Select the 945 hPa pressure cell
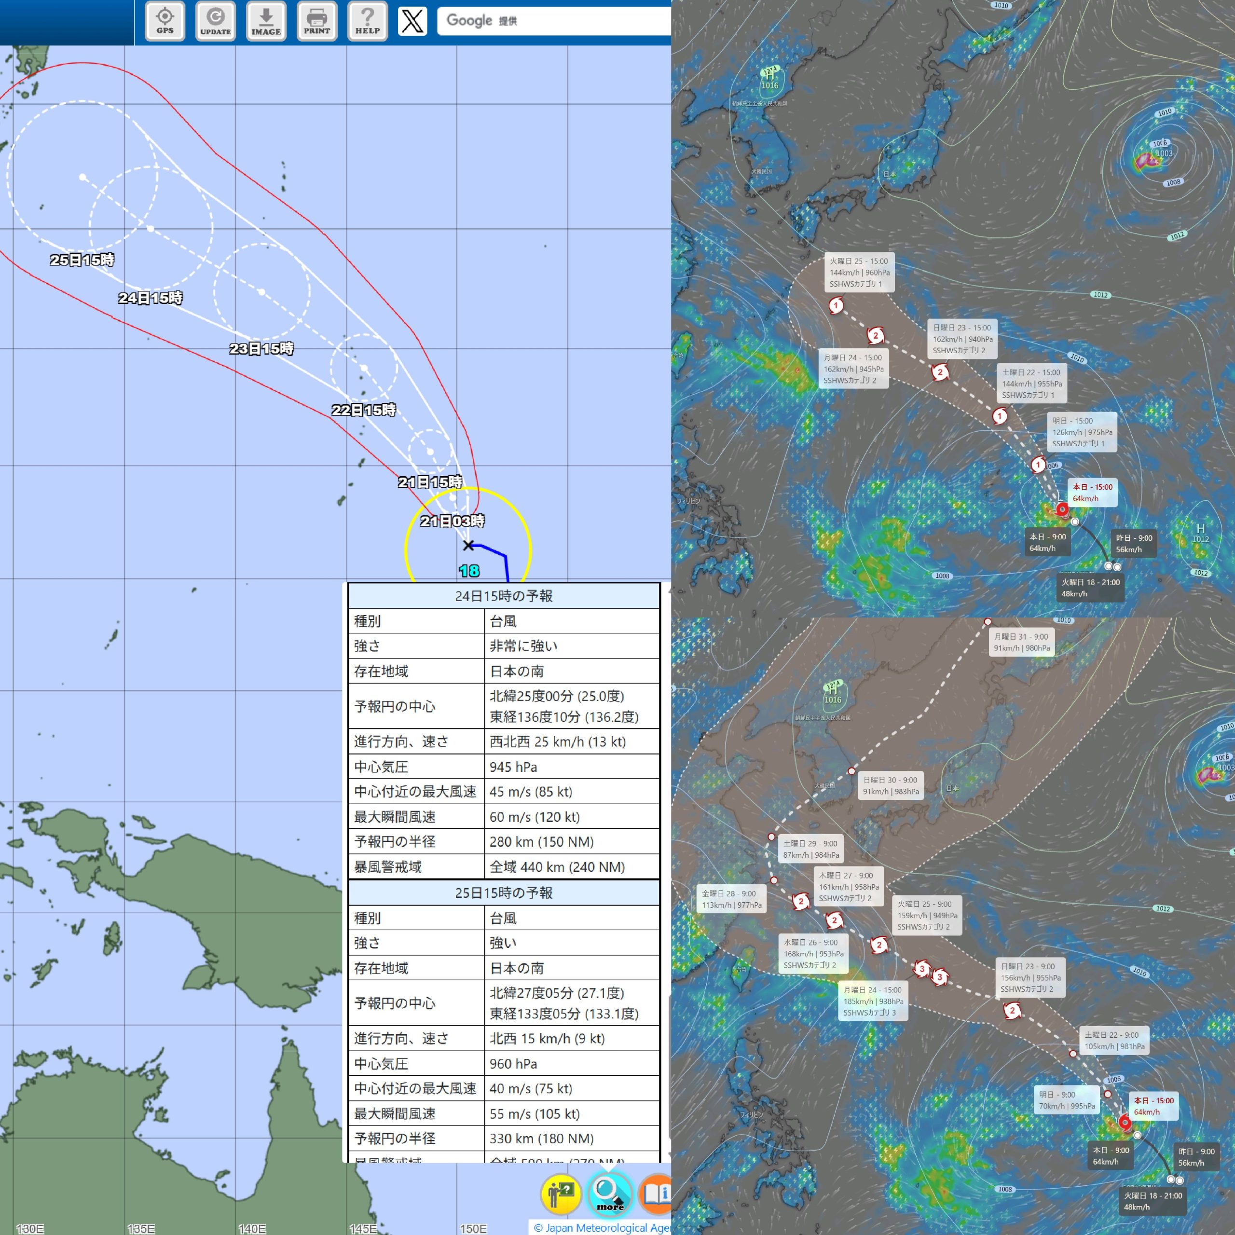This screenshot has width=1235, height=1235. [572, 767]
